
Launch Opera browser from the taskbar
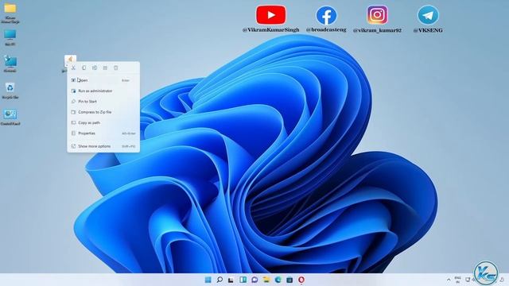[x=301, y=280]
